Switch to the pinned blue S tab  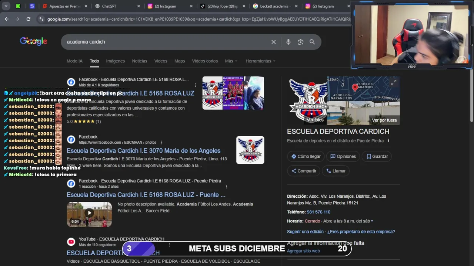click(x=32, y=6)
